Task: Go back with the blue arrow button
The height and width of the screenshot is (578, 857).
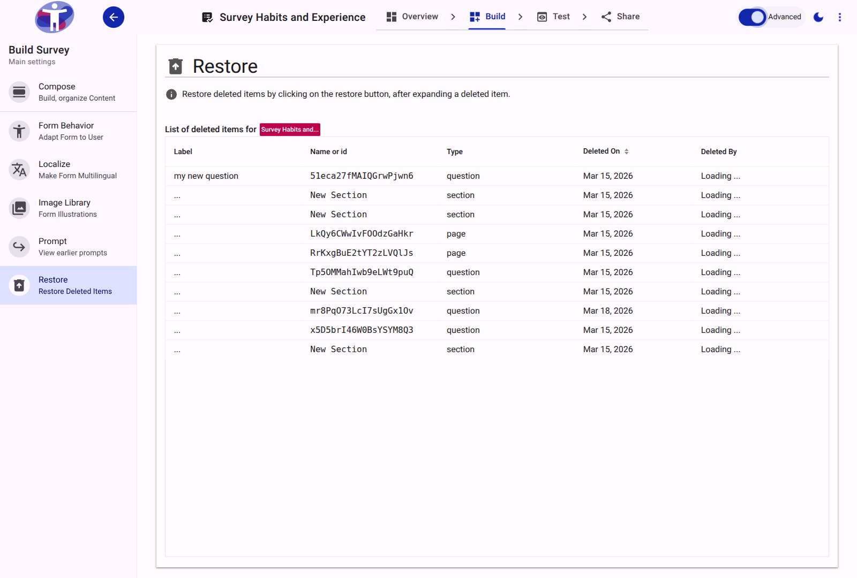Action: tap(114, 17)
